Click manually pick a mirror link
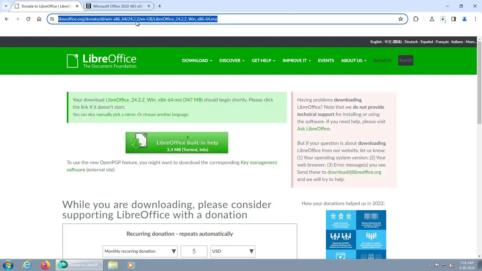The height and width of the screenshot is (271, 482). click(x=116, y=114)
